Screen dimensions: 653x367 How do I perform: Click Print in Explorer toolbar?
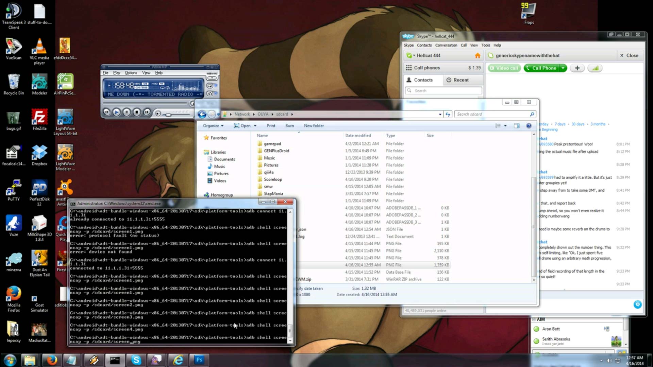tap(271, 126)
